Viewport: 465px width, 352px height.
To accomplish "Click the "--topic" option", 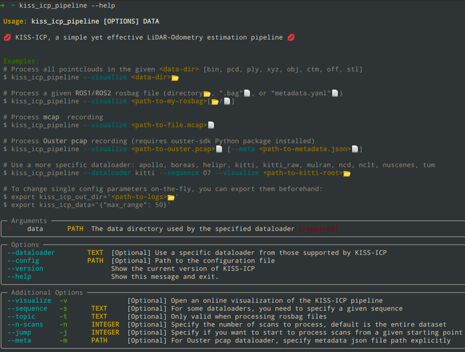I will click(x=21, y=316).
